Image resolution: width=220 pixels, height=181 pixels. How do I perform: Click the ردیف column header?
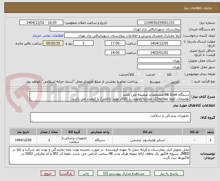210,132
